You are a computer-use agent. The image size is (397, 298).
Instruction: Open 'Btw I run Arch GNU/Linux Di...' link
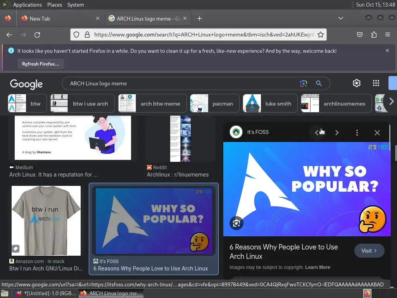[46, 269]
